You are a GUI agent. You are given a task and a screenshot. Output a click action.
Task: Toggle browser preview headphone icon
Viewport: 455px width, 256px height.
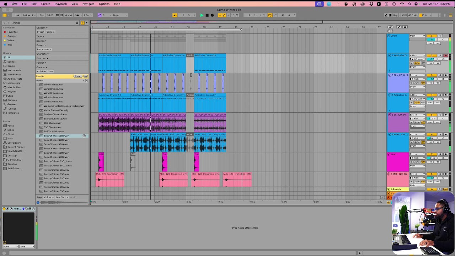[38, 202]
